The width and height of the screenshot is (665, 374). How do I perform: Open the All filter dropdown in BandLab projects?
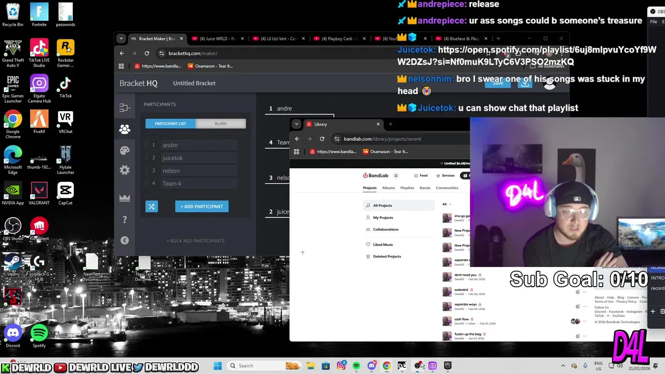447,204
